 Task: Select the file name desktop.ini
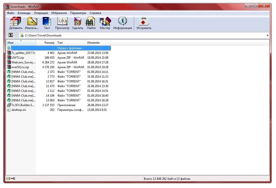click(x=19, y=110)
